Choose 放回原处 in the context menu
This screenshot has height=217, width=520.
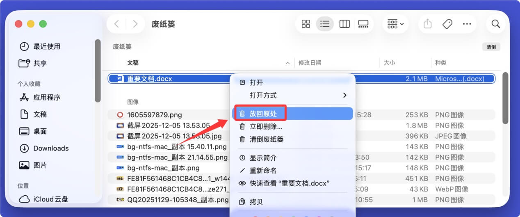292,113
